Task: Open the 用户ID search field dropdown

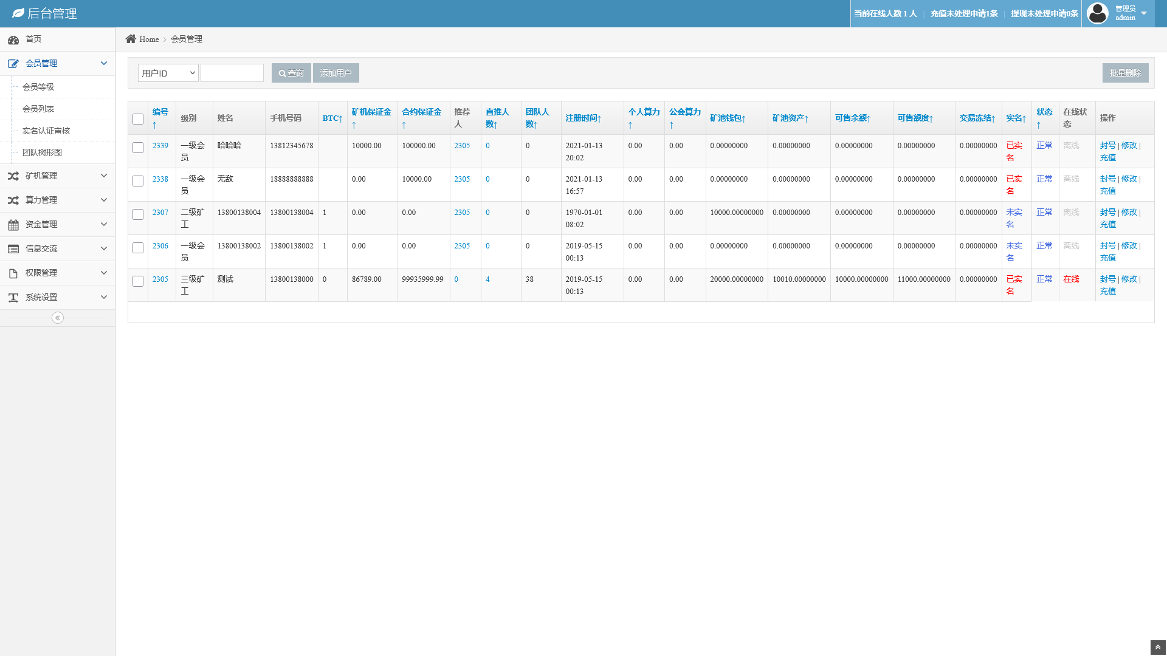Action: [x=168, y=73]
